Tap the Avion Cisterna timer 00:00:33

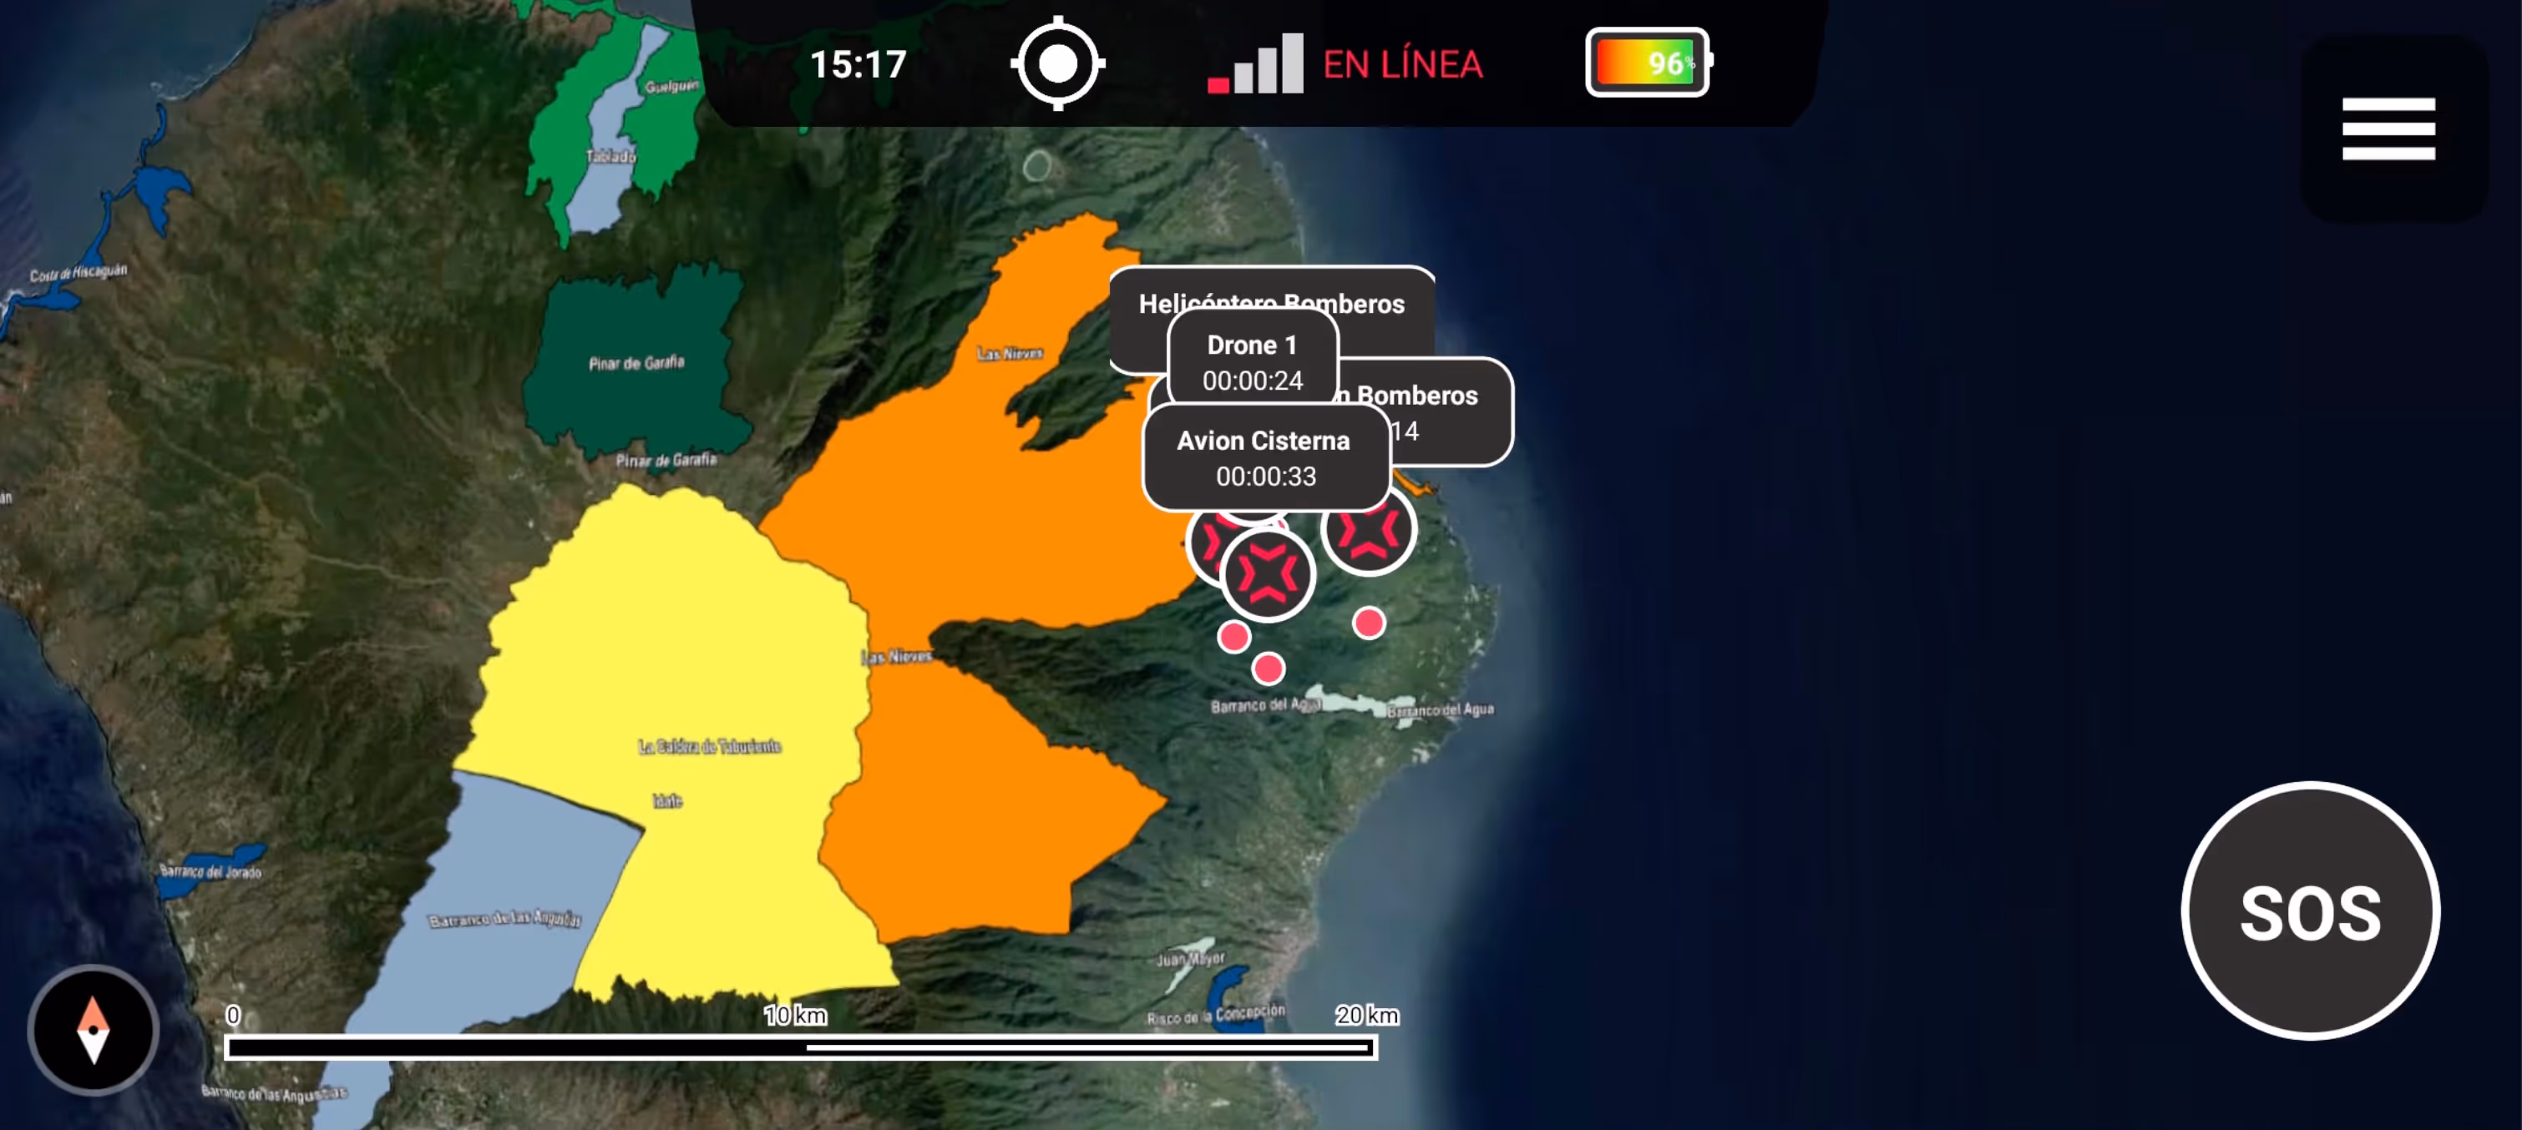pyautogui.click(x=1266, y=477)
